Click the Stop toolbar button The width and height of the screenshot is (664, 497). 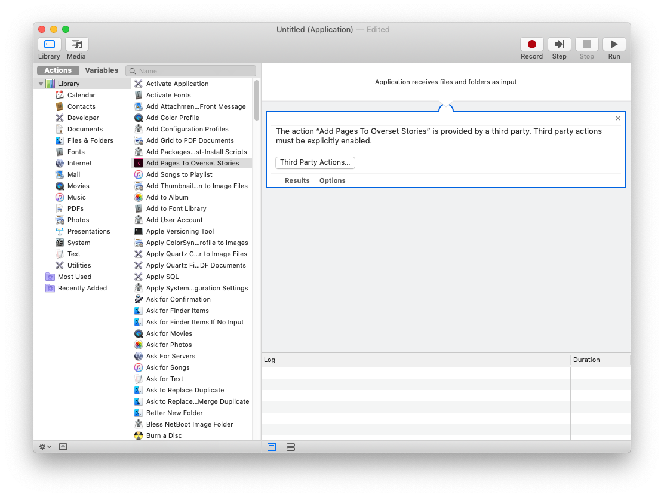tap(586, 44)
